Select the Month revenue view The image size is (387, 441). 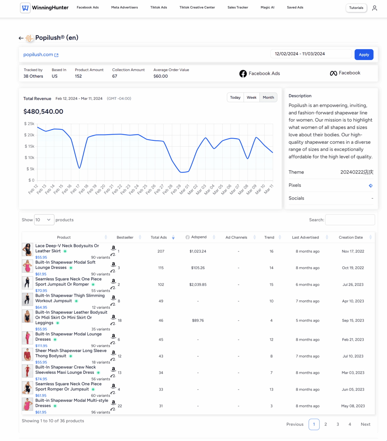[x=268, y=98]
